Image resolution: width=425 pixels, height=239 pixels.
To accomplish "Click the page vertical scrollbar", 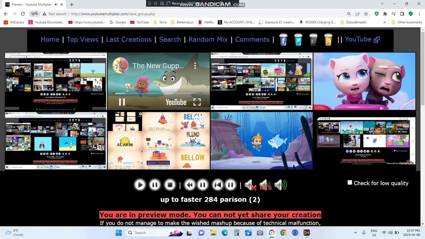I will (423, 127).
